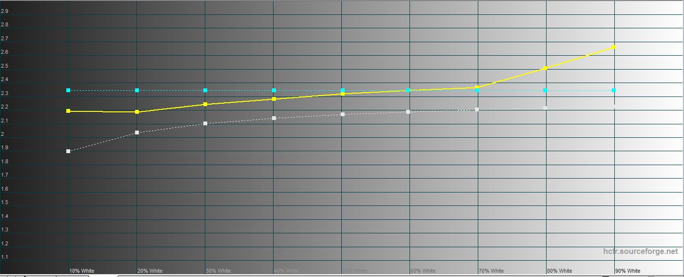Screen dimensions: 684x277
Task: Click the yellow gamma point at 40% White
Action: 274,99
